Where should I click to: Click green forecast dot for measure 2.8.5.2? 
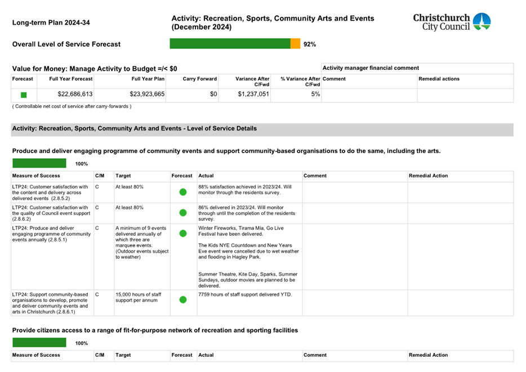182,192
